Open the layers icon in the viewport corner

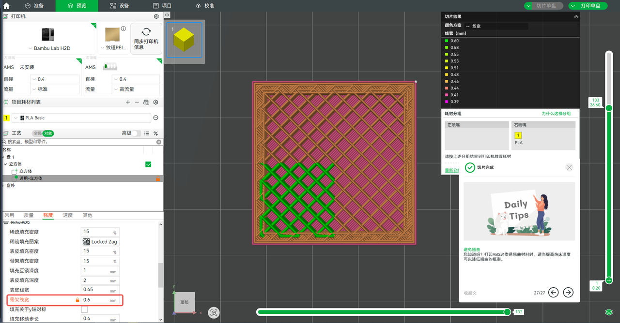pyautogui.click(x=608, y=312)
